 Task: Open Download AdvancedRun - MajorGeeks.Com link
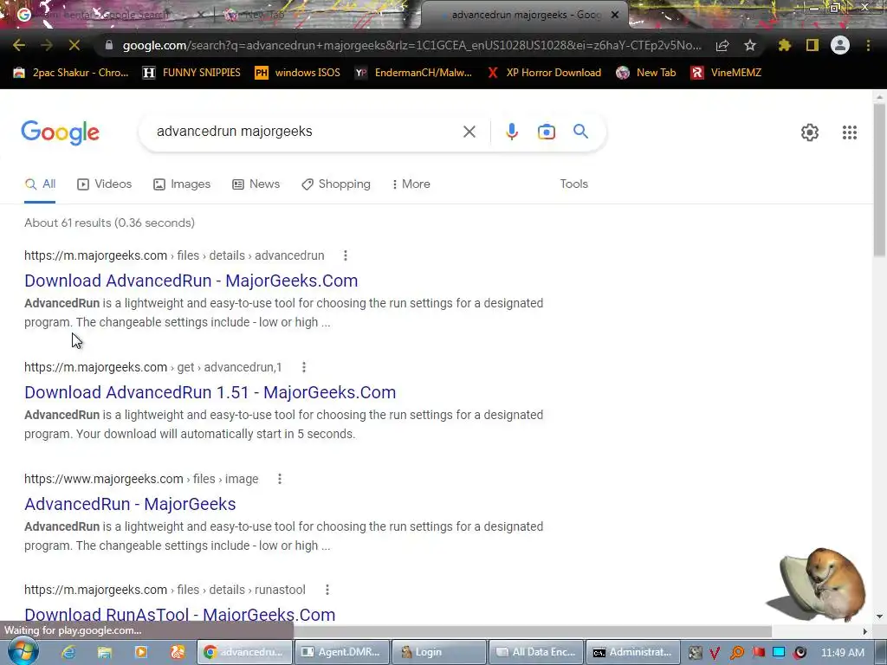coord(191,281)
